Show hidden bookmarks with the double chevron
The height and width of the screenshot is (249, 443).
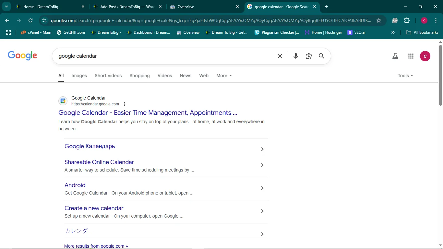393,32
